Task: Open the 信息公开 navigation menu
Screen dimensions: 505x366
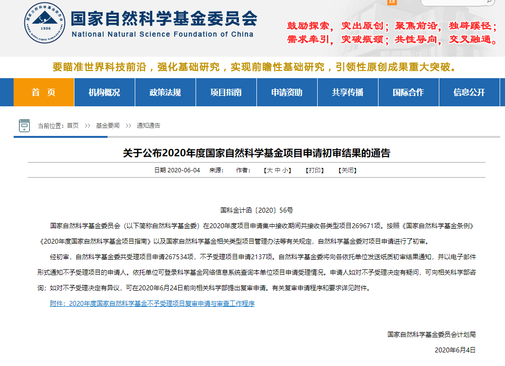Action: point(469,92)
